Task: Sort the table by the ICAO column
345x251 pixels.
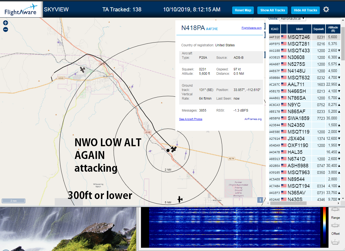Action: point(274,29)
